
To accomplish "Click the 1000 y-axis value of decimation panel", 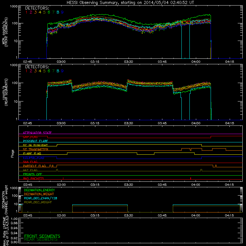I will [14, 188].
